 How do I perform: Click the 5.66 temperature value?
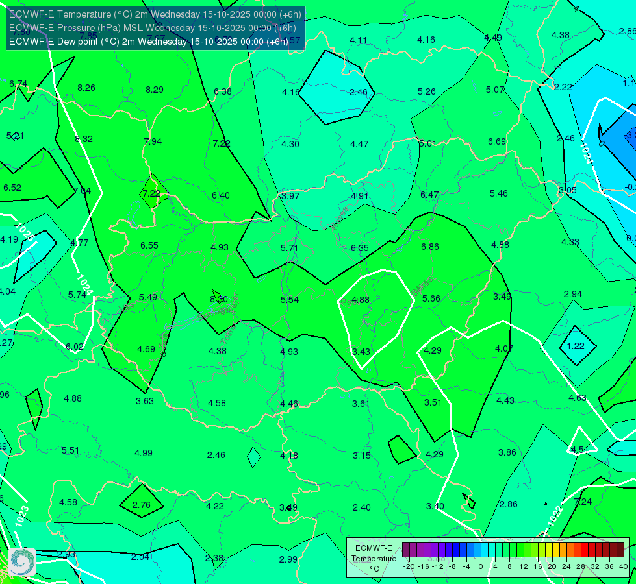coord(431,298)
